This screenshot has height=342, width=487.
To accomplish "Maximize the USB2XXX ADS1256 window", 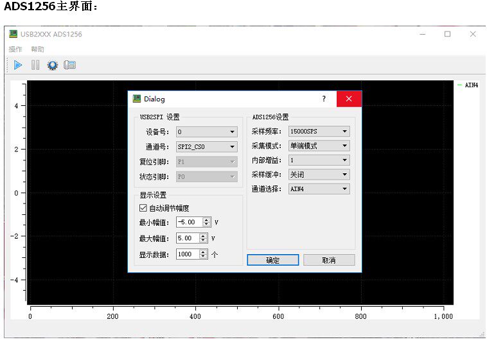I will tap(448, 34).
